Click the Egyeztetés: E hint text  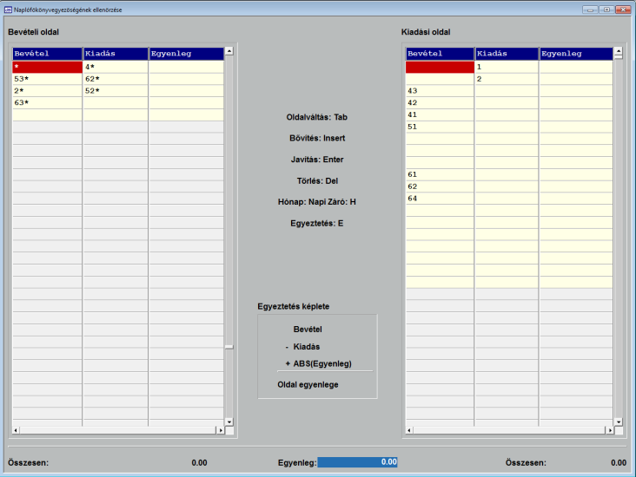coord(317,224)
